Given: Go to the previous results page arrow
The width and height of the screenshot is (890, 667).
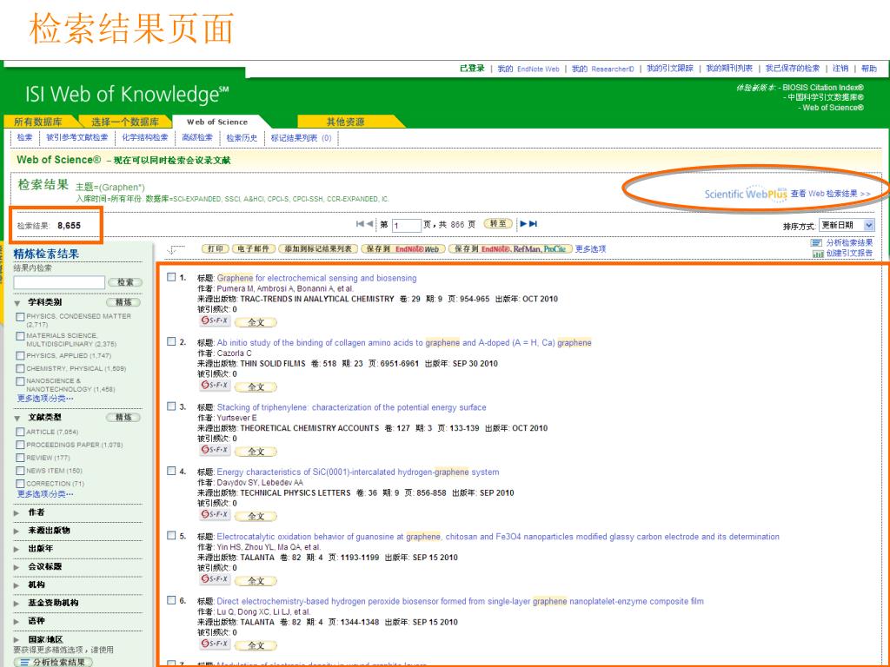Looking at the screenshot, I should (370, 224).
